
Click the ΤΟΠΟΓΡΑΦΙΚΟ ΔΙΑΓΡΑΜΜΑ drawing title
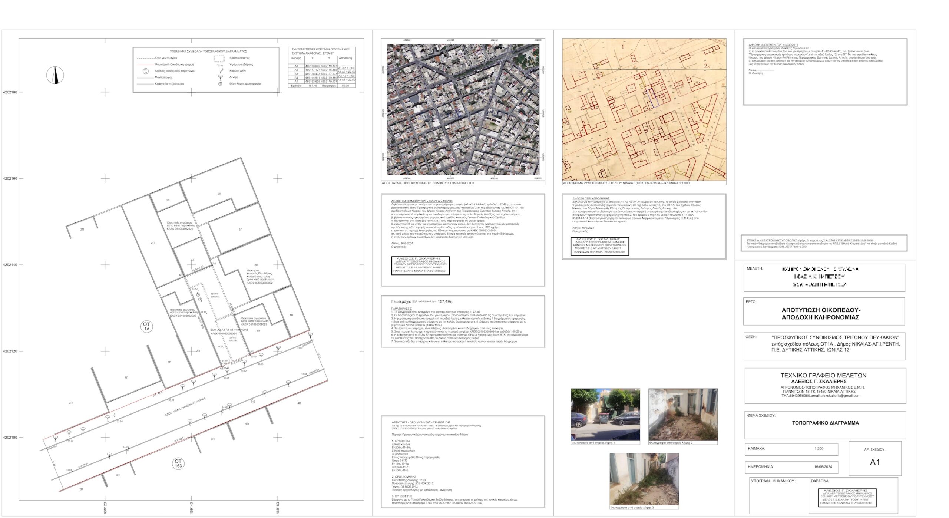(x=825, y=423)
